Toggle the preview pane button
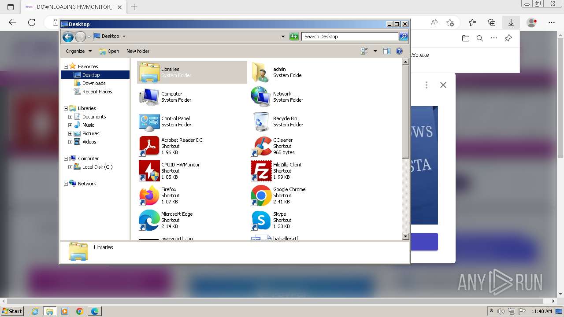Image resolution: width=564 pixels, height=317 pixels. (387, 51)
